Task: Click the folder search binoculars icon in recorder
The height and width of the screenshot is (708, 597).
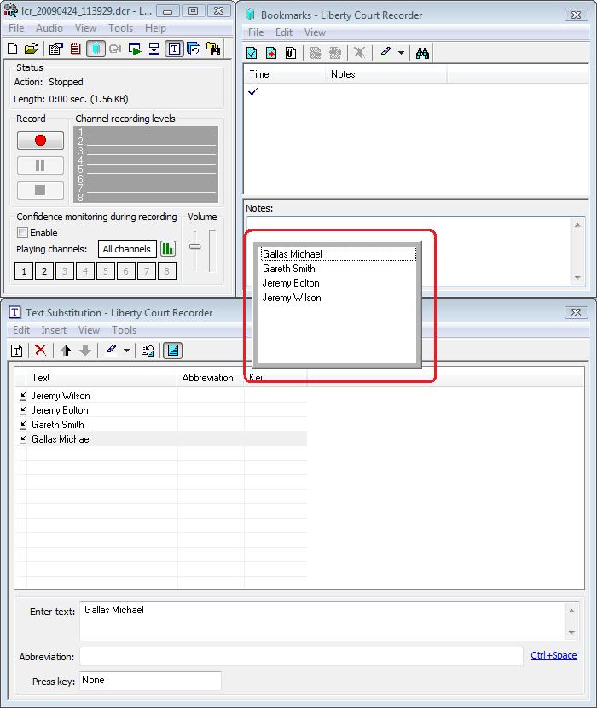Action: click(x=213, y=49)
